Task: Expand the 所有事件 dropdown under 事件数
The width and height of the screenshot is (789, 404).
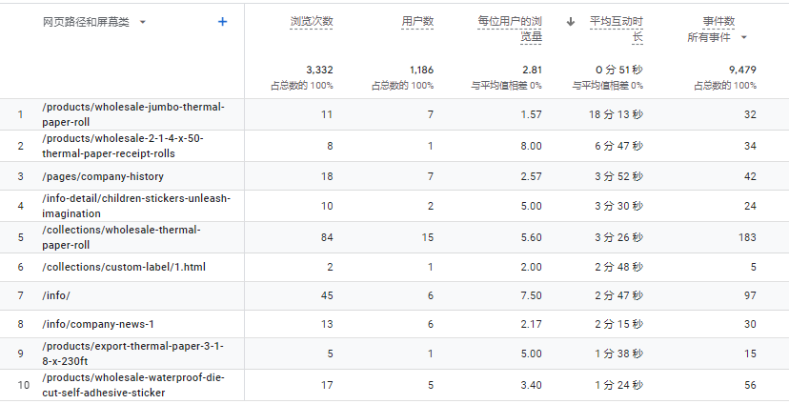Action: (x=718, y=37)
